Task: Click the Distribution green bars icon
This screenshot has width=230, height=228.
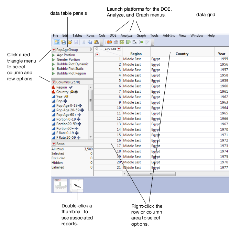Action: coord(128,42)
